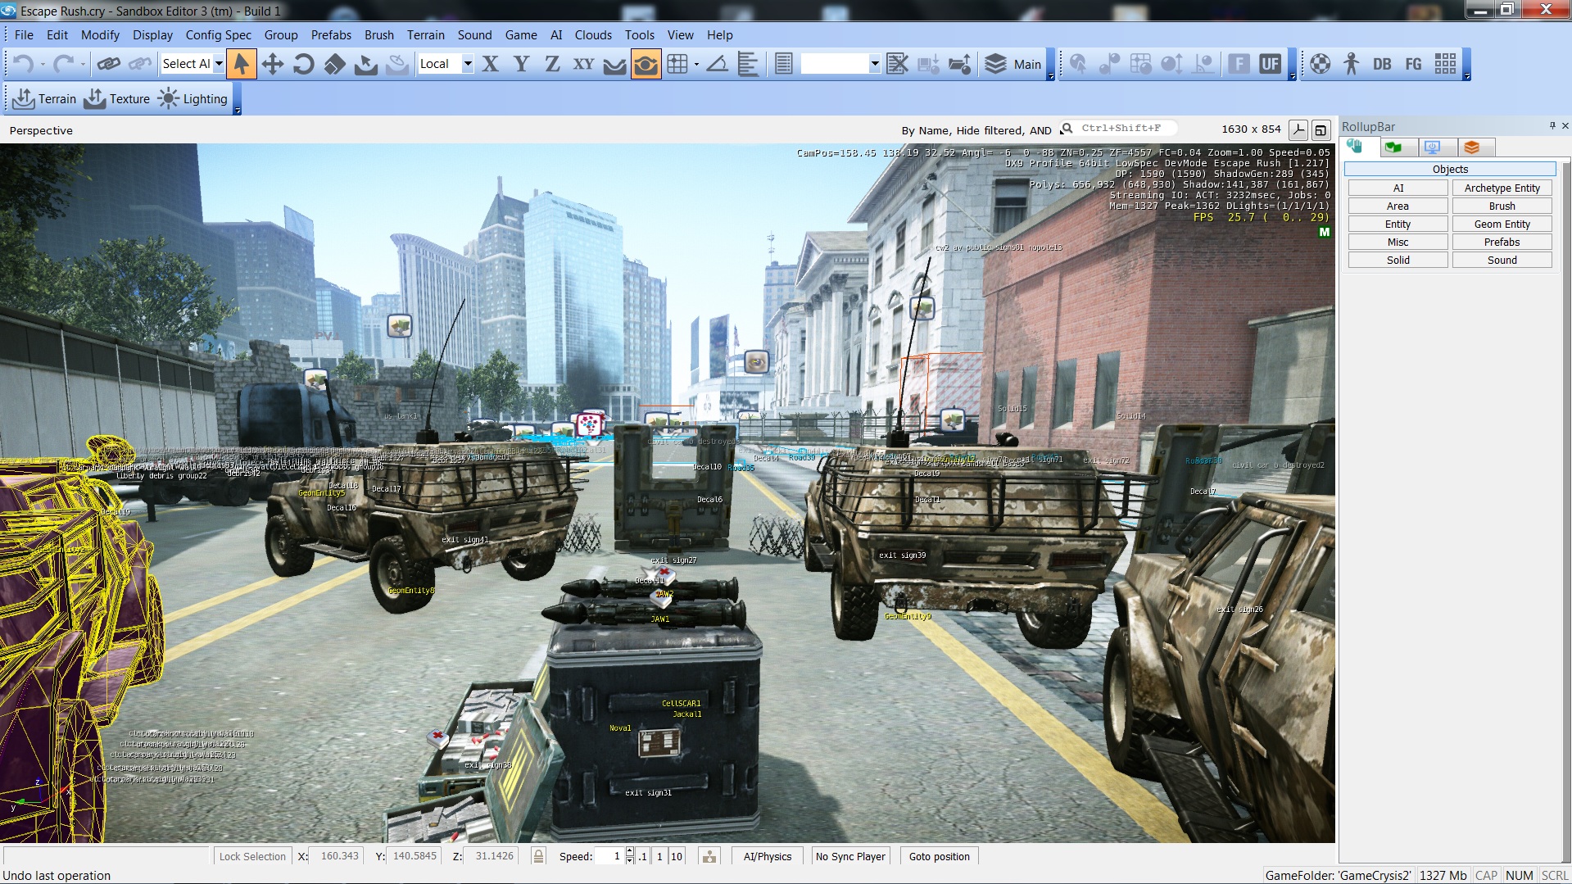Click the F freeze selection icon
This screenshot has width=1572, height=884.
1239,64
